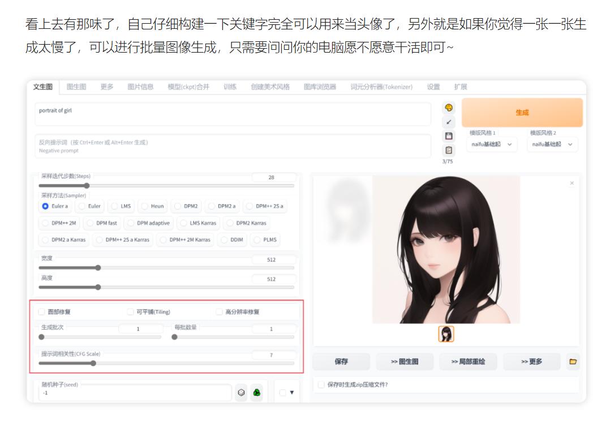This screenshot has width=610, height=423.
Task: Click the dice icon to randomize the seed
Action: pos(241,392)
